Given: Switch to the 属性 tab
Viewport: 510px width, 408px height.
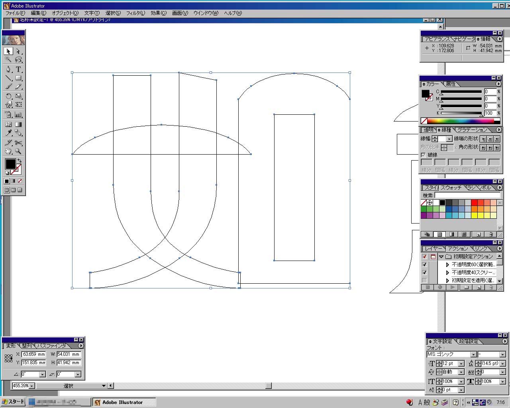Looking at the screenshot, I should [x=451, y=84].
